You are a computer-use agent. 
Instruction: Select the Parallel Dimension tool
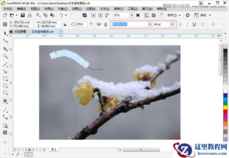pos(5,110)
